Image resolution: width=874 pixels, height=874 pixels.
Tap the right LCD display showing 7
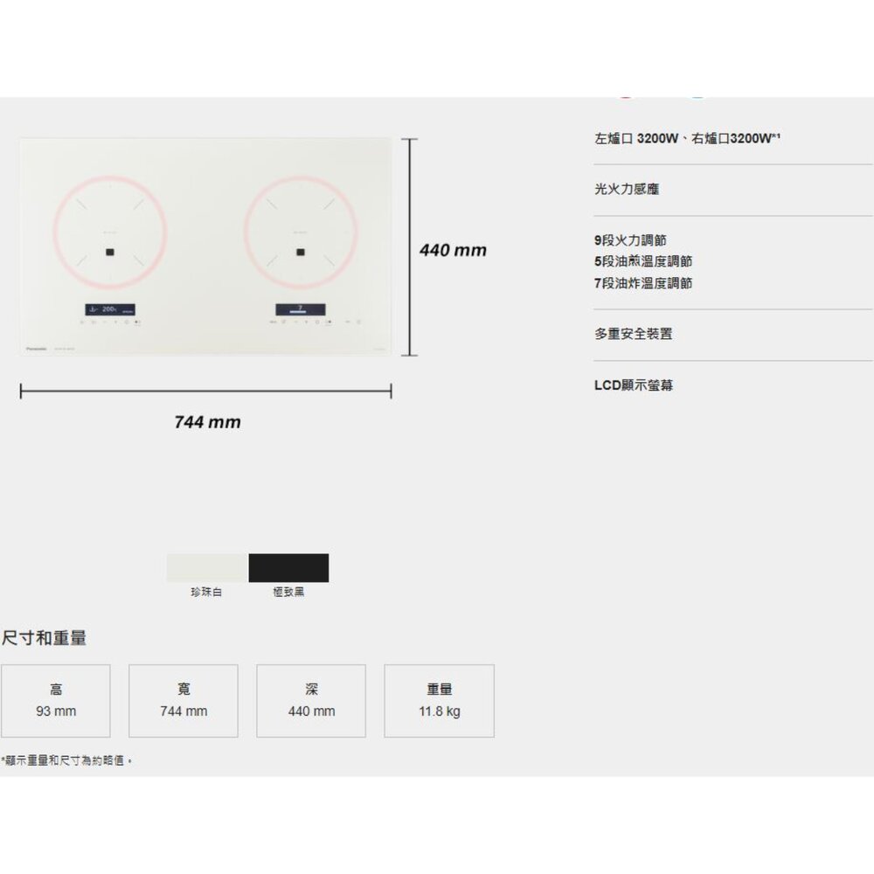click(300, 309)
